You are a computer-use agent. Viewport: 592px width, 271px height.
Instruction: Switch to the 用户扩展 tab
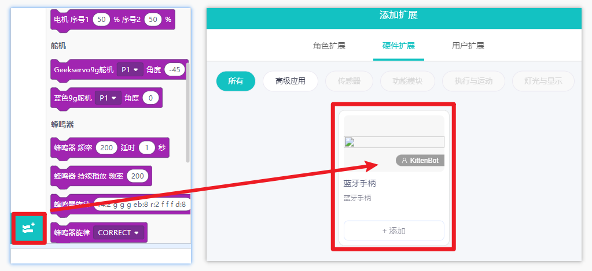point(468,46)
